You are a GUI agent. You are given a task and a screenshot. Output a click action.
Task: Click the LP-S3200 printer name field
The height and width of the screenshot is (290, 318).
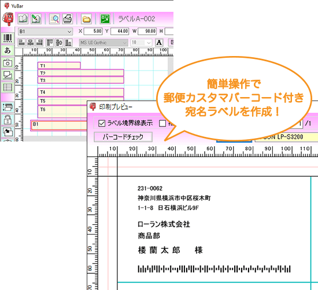pyautogui.click(x=286, y=137)
